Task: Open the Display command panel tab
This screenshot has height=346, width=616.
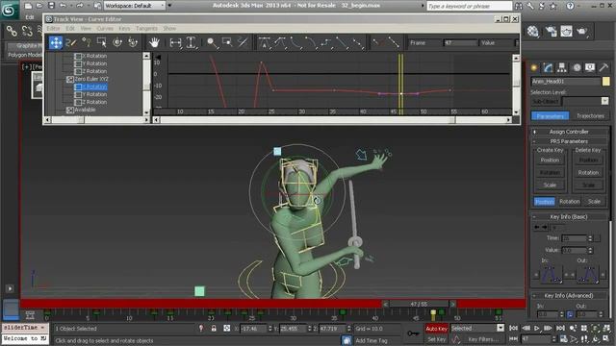Action: pos(590,67)
